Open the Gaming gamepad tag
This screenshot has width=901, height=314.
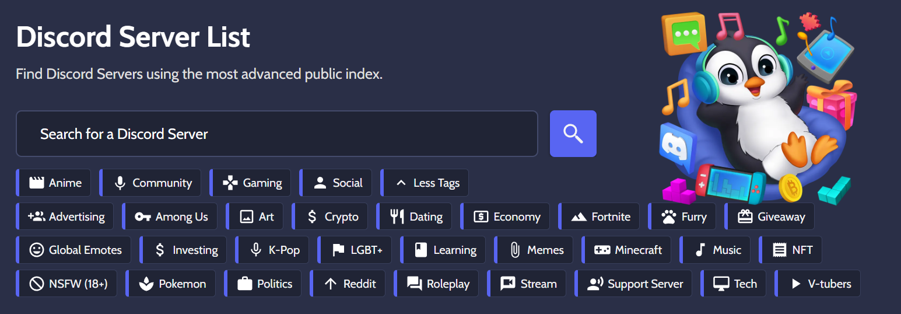click(x=250, y=183)
